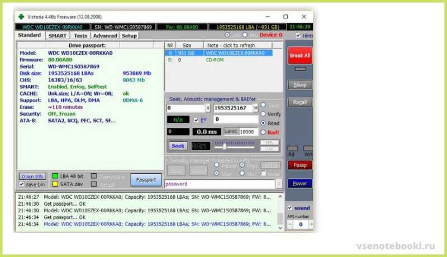Viewport: 447px width, 257px height.
Task: Click the Recall button
Action: coord(300,102)
